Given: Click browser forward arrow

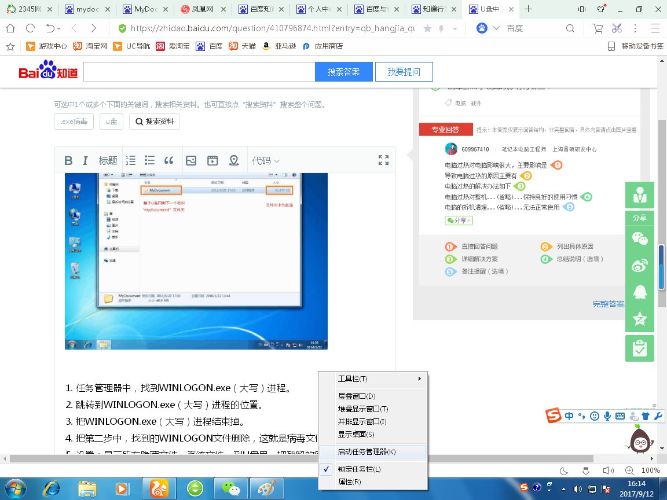Looking at the screenshot, I should point(93,28).
